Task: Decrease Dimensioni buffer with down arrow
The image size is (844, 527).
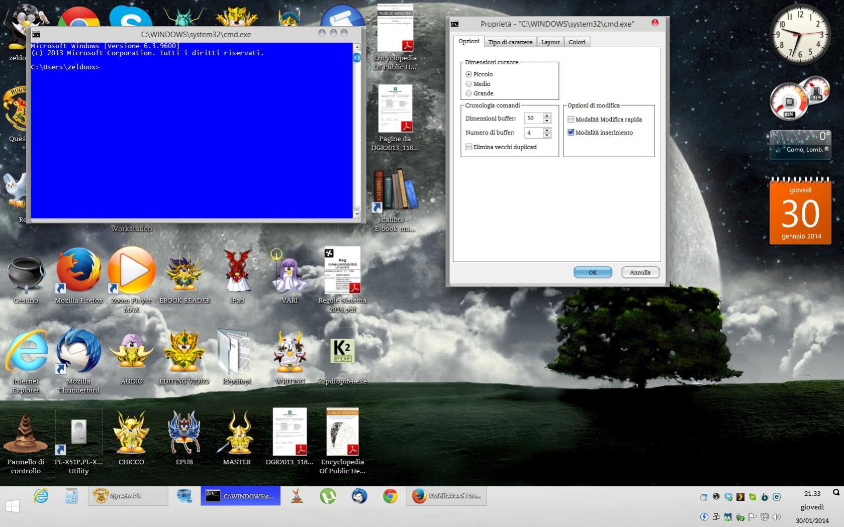Action: point(547,121)
